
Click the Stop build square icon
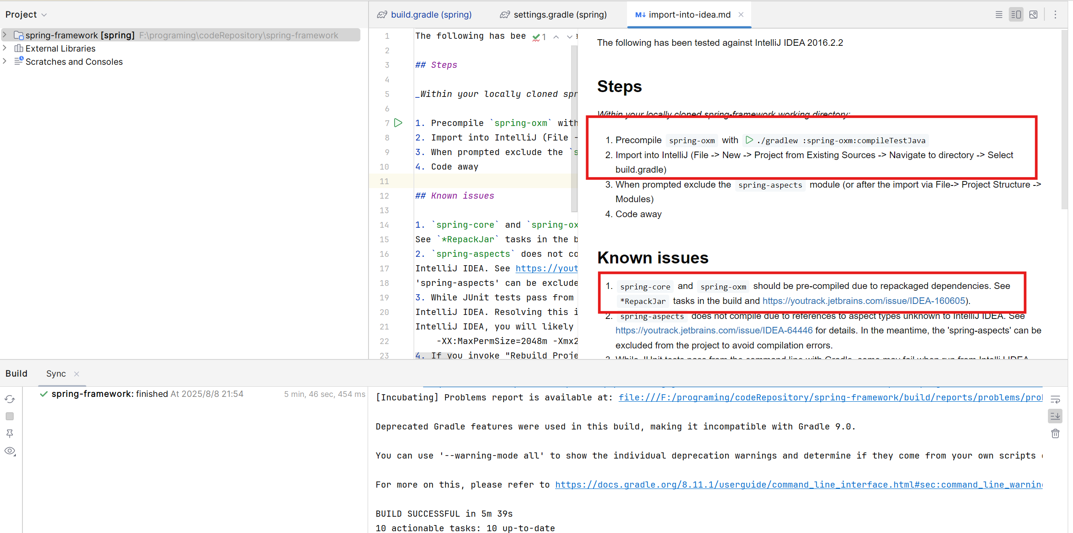10,416
